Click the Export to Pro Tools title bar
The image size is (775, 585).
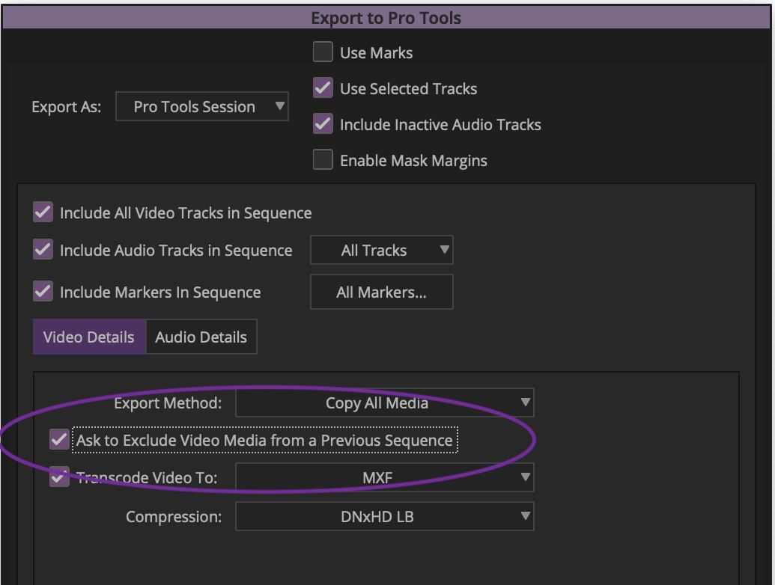(x=386, y=17)
